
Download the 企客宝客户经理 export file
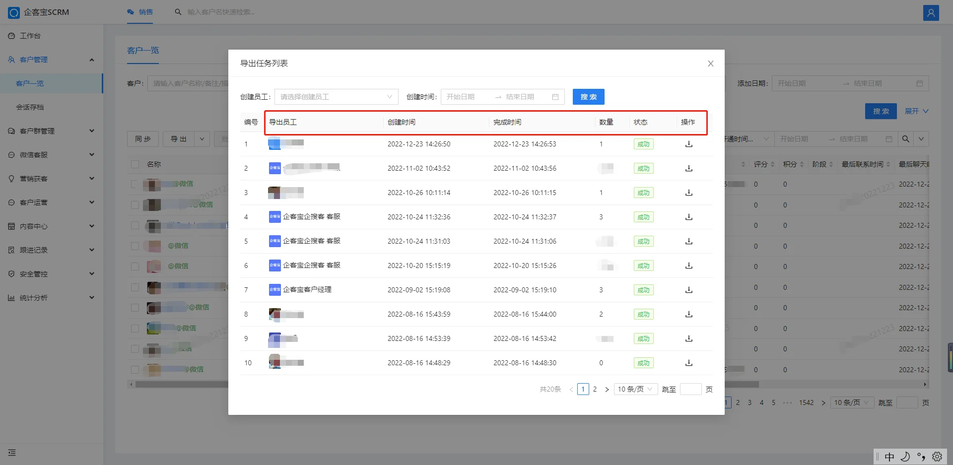(x=688, y=290)
